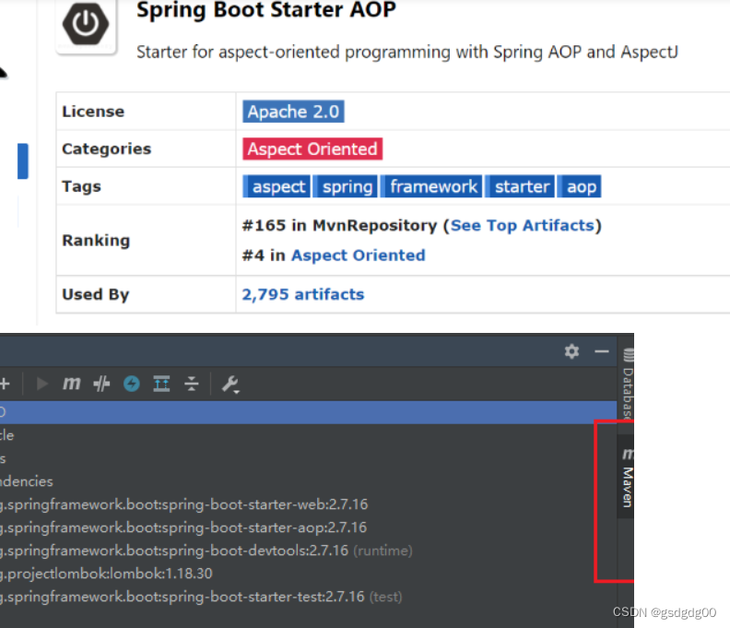This screenshot has height=628, width=730.
Task: Toggle Skip Tests mode icon
Action: point(101,384)
